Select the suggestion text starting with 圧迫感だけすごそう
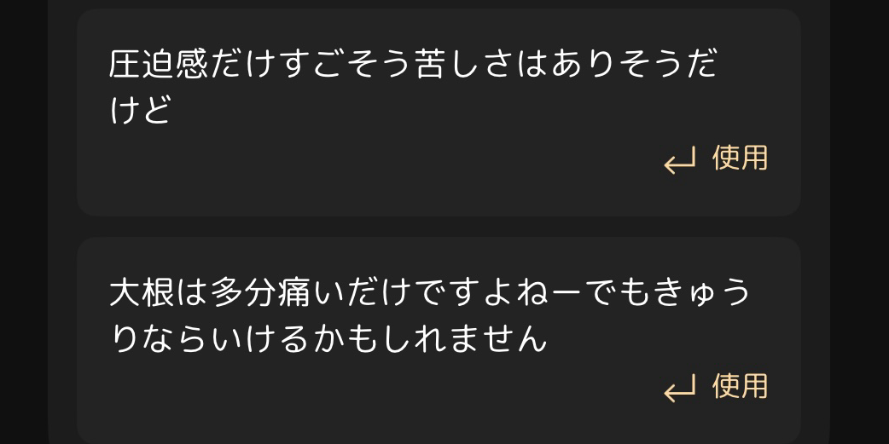889x444 pixels. point(413,87)
